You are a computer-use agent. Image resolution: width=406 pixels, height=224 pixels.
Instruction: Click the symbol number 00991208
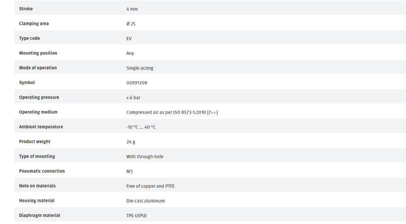[x=136, y=83]
